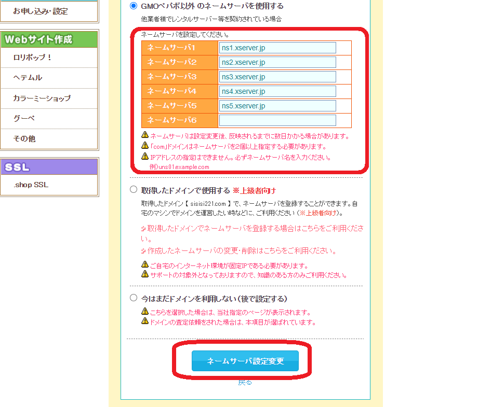Select the "GMOペパボ以外のネームサーバを使用する" radio button

[134, 6]
